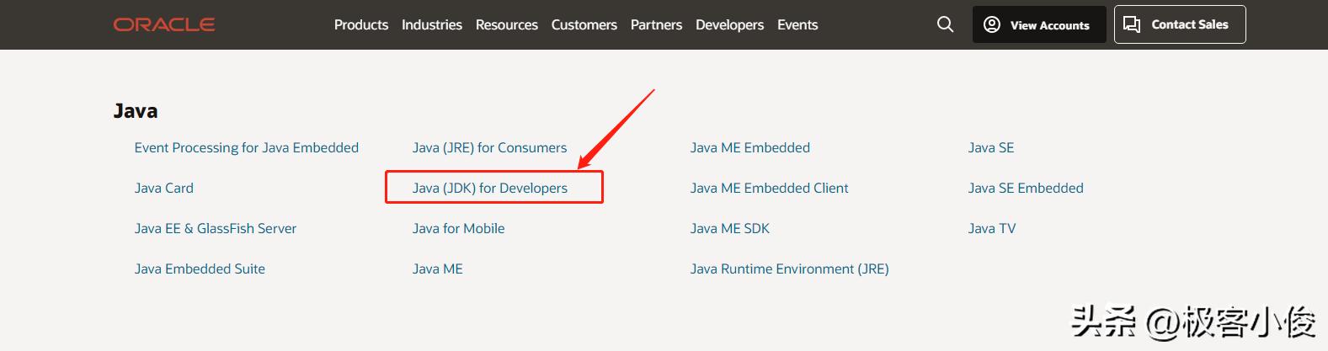Open Java (JDK) for Developers link
Viewport: 1328px width, 351px height.
(490, 188)
